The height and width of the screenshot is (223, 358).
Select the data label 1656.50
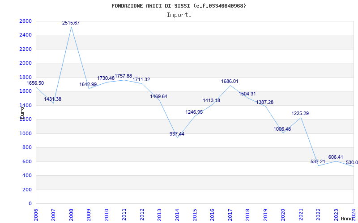[x=35, y=83]
